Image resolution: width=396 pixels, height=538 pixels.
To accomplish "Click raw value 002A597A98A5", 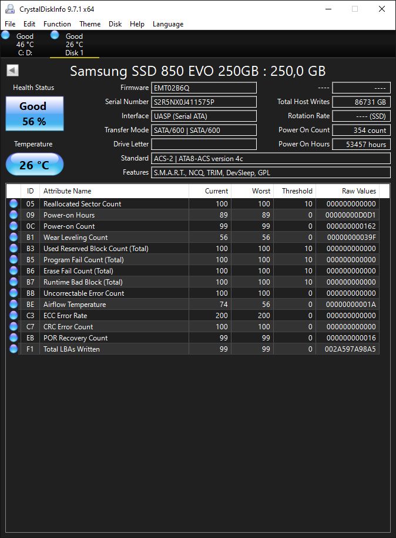I will (x=350, y=349).
